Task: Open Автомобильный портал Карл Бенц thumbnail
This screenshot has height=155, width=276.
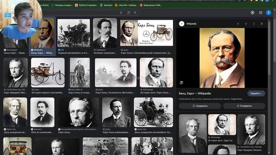Action: [x=78, y=112]
